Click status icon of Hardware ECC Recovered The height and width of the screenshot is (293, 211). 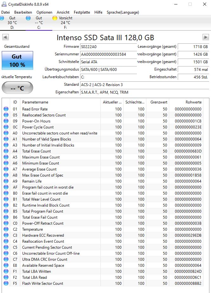(x=6, y=235)
